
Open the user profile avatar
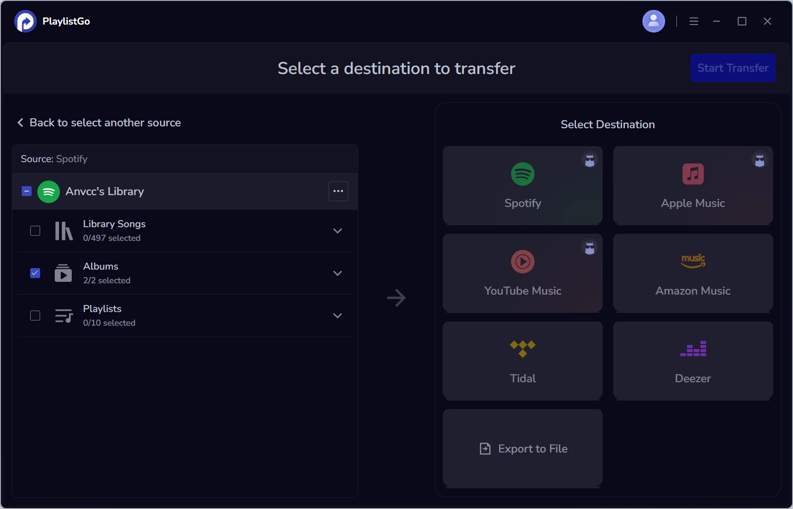point(653,21)
